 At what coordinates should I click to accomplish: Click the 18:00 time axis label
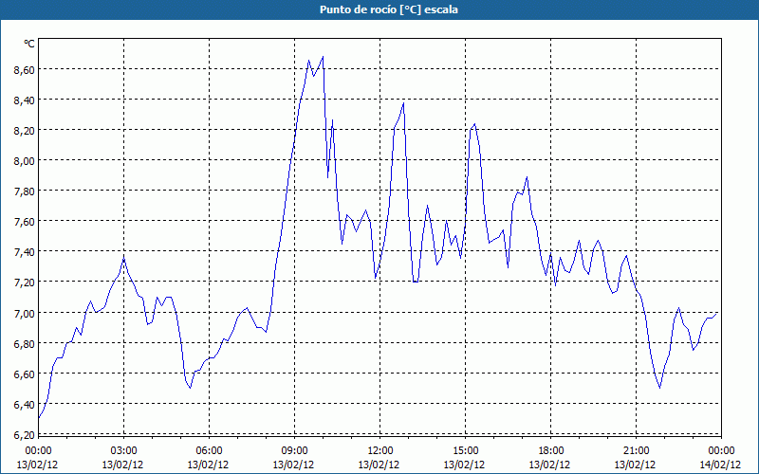550,451
